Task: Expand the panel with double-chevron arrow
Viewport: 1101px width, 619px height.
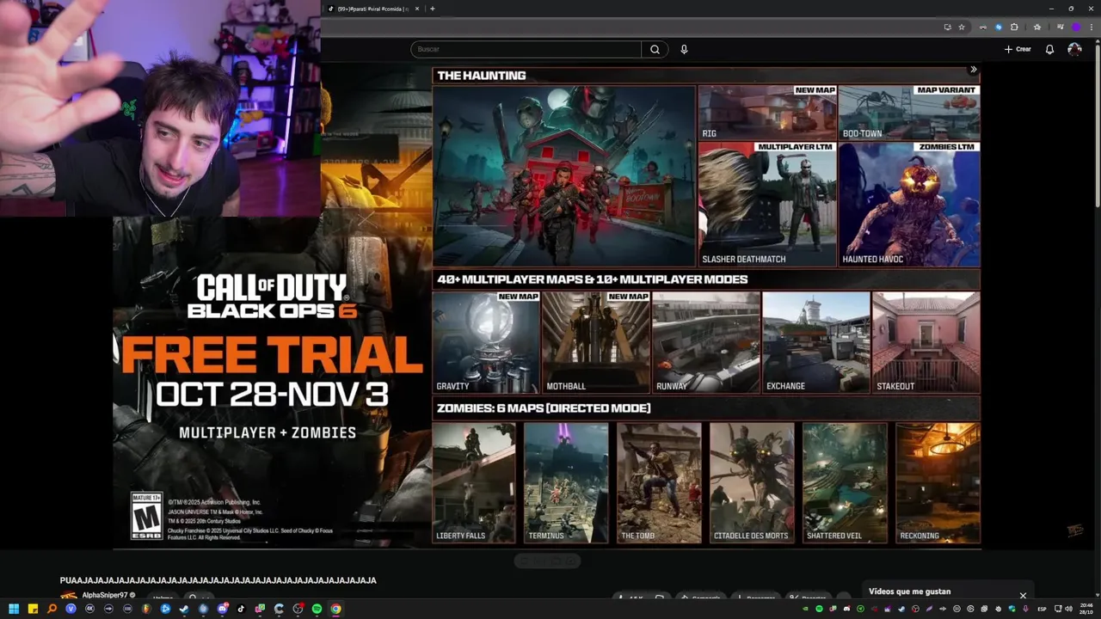Action: tap(973, 70)
